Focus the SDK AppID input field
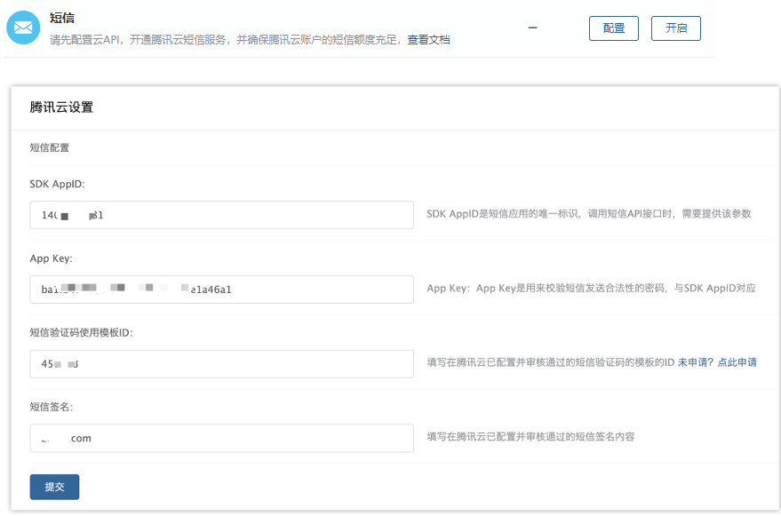 [x=221, y=215]
